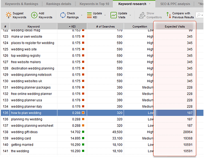The width and height of the screenshot is (205, 158).
Task: Click the Update KEI bars icon
Action: point(89,15)
